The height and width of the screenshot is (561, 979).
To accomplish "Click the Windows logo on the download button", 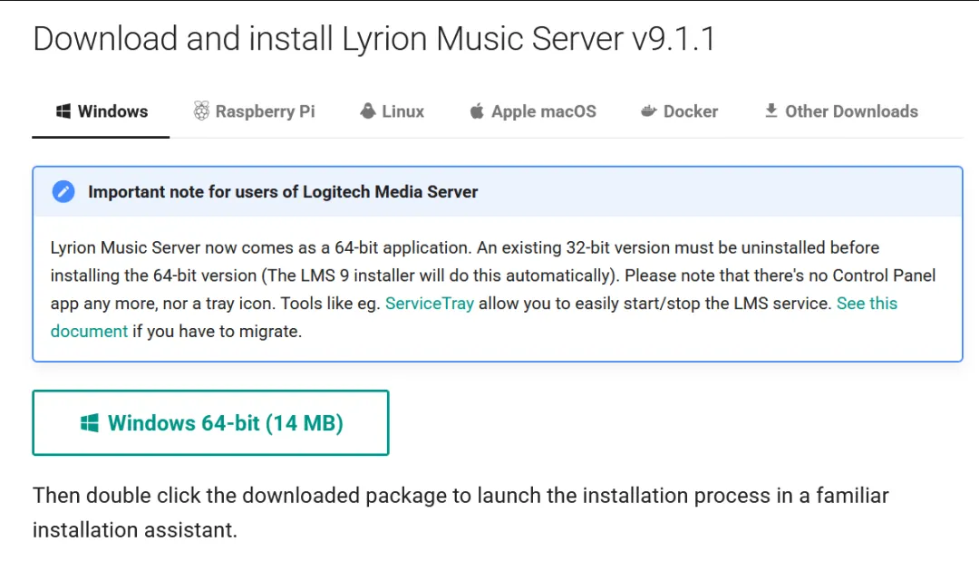I will [89, 423].
